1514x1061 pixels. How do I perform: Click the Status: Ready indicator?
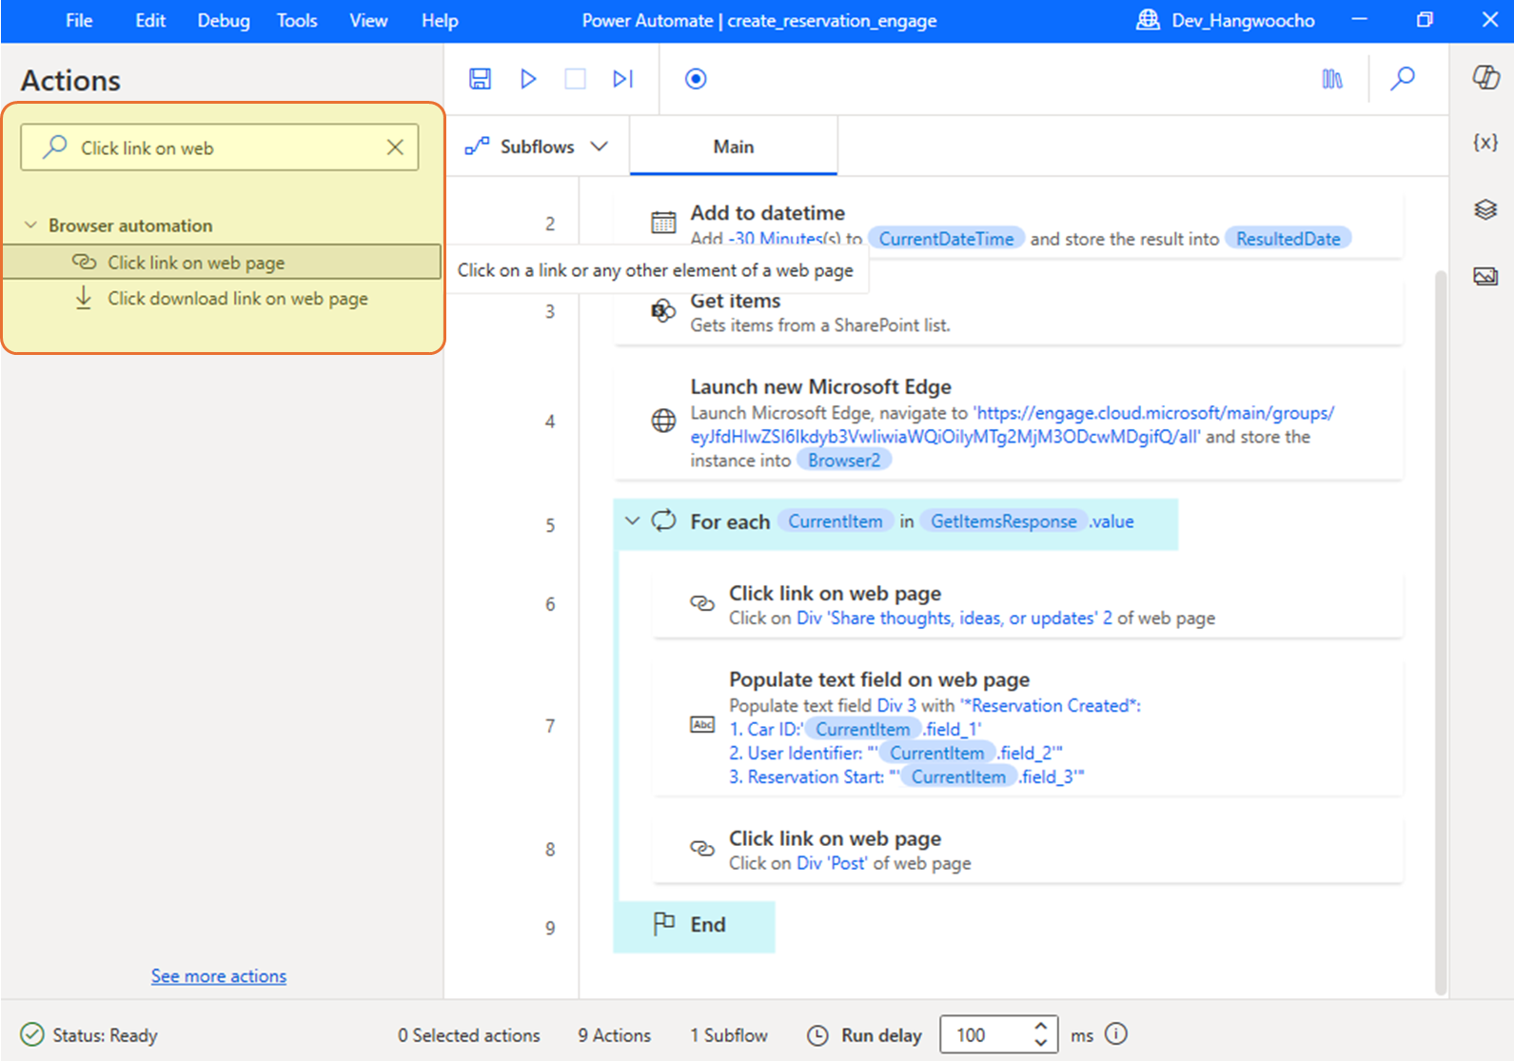pos(89,1035)
